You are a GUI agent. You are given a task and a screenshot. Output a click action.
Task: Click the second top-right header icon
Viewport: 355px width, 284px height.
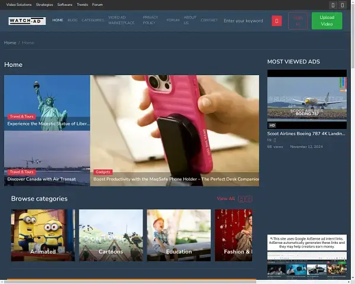[x=343, y=5]
